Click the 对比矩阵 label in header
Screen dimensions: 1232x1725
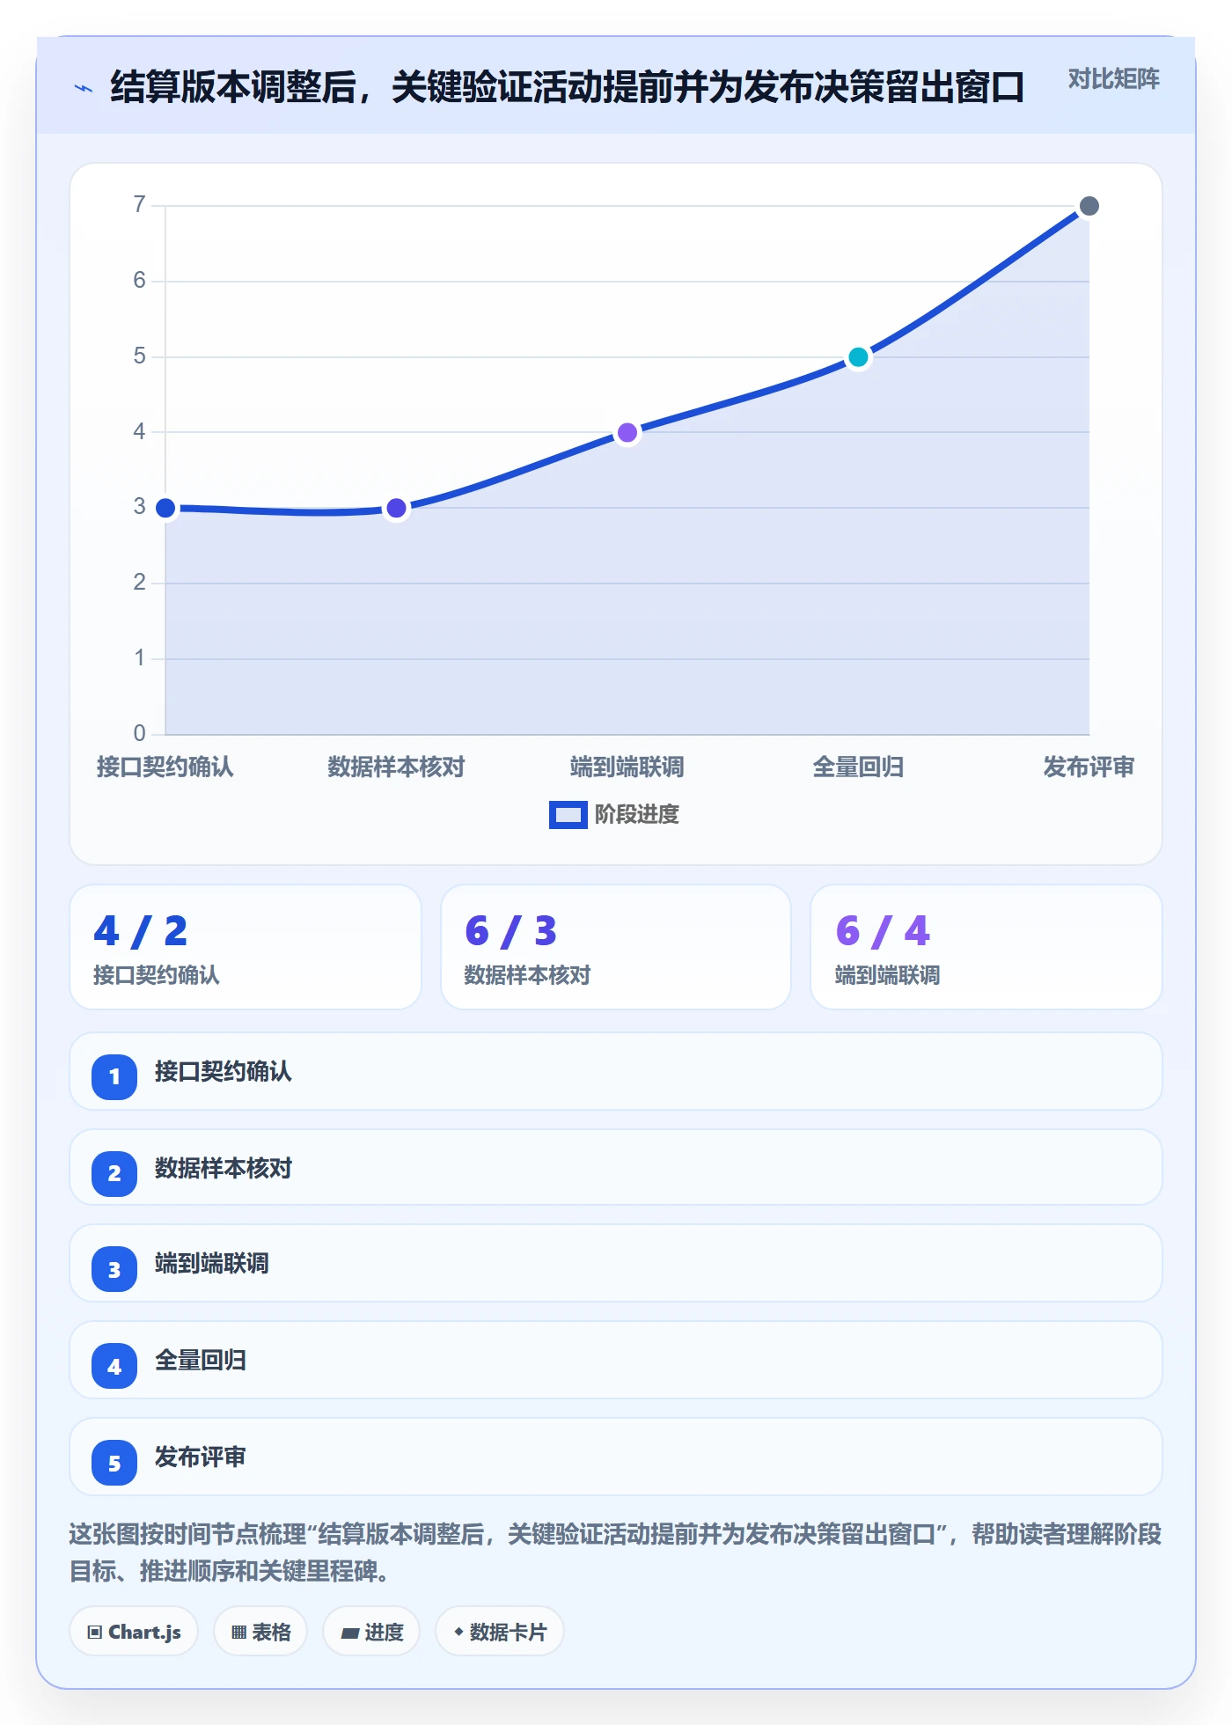point(1113,79)
